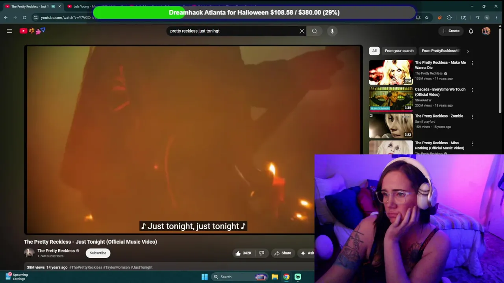Click the '38M views' text
504x283 pixels.
coord(35,267)
